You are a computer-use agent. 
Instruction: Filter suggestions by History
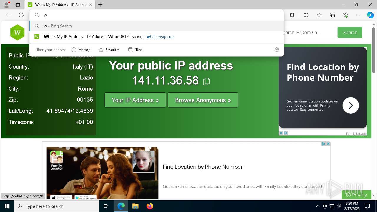(81, 50)
